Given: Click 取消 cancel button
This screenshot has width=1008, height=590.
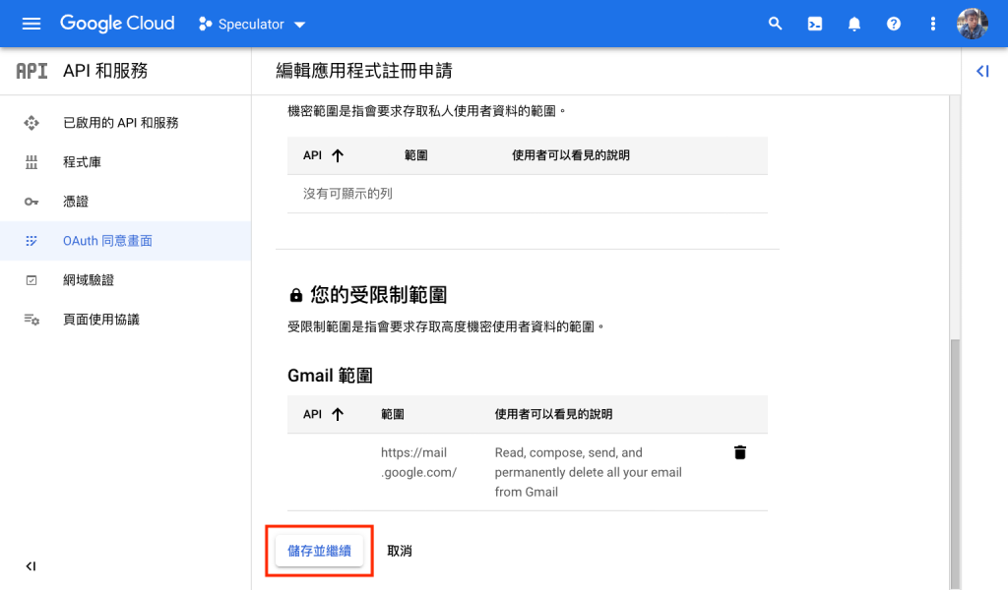Looking at the screenshot, I should [x=400, y=551].
